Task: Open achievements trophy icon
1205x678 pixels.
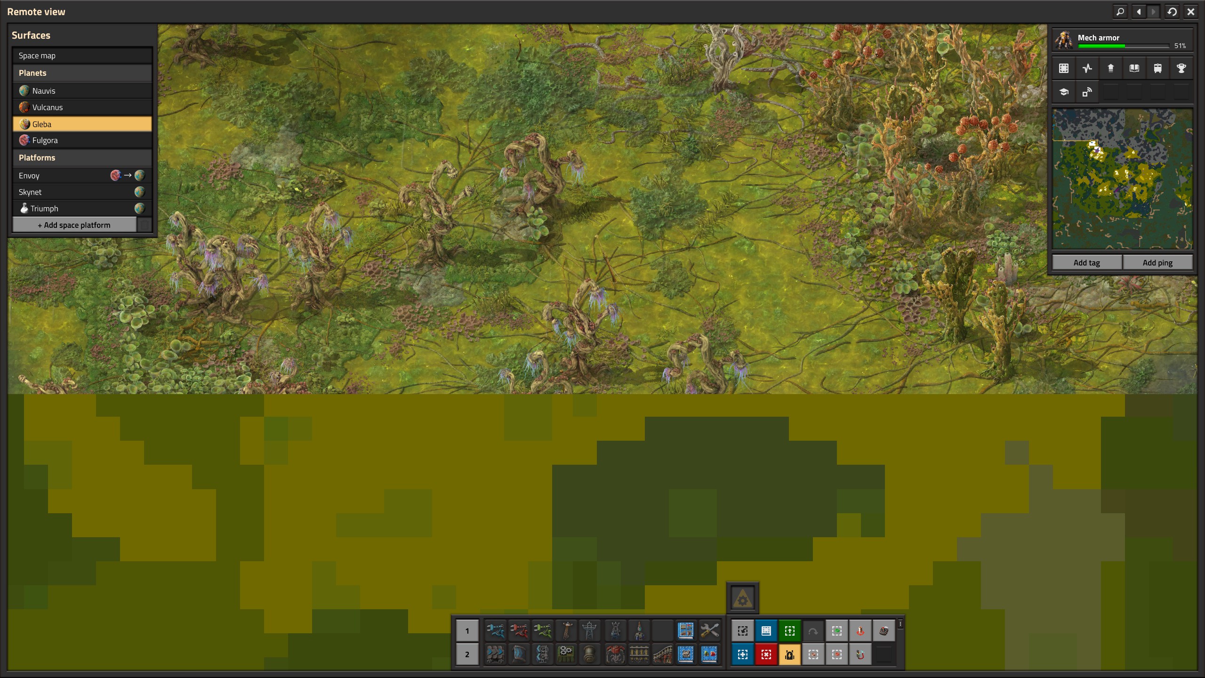Action: point(1181,68)
